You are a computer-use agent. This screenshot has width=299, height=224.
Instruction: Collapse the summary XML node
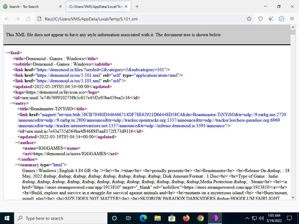(x=16, y=165)
